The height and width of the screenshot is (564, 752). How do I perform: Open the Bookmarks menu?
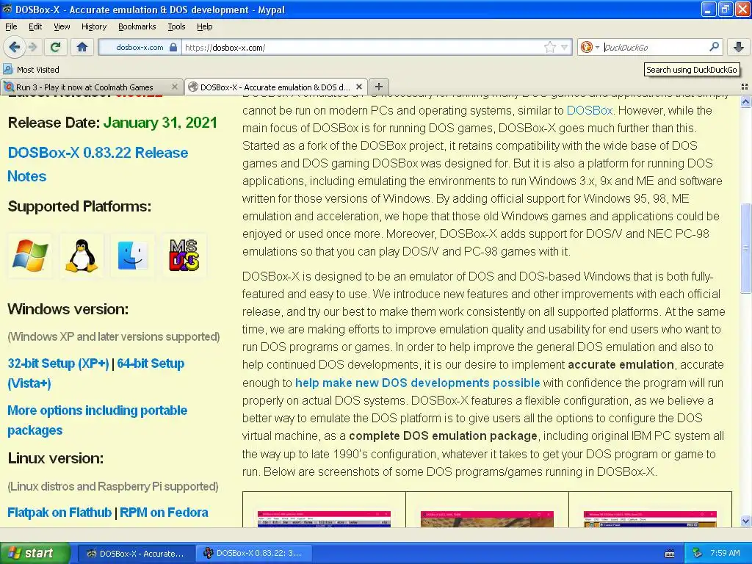(137, 26)
